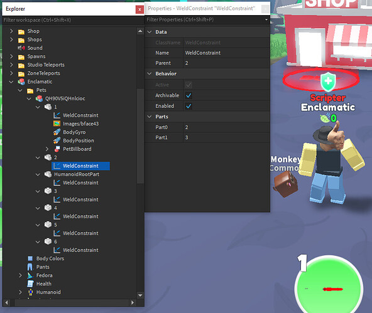
Task: Click the Explorer scrollbar down arrow
Action: pyautogui.click(x=140, y=295)
